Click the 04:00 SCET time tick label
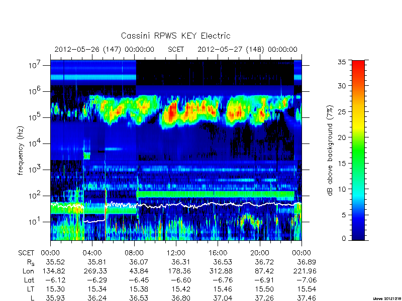 point(92,253)
